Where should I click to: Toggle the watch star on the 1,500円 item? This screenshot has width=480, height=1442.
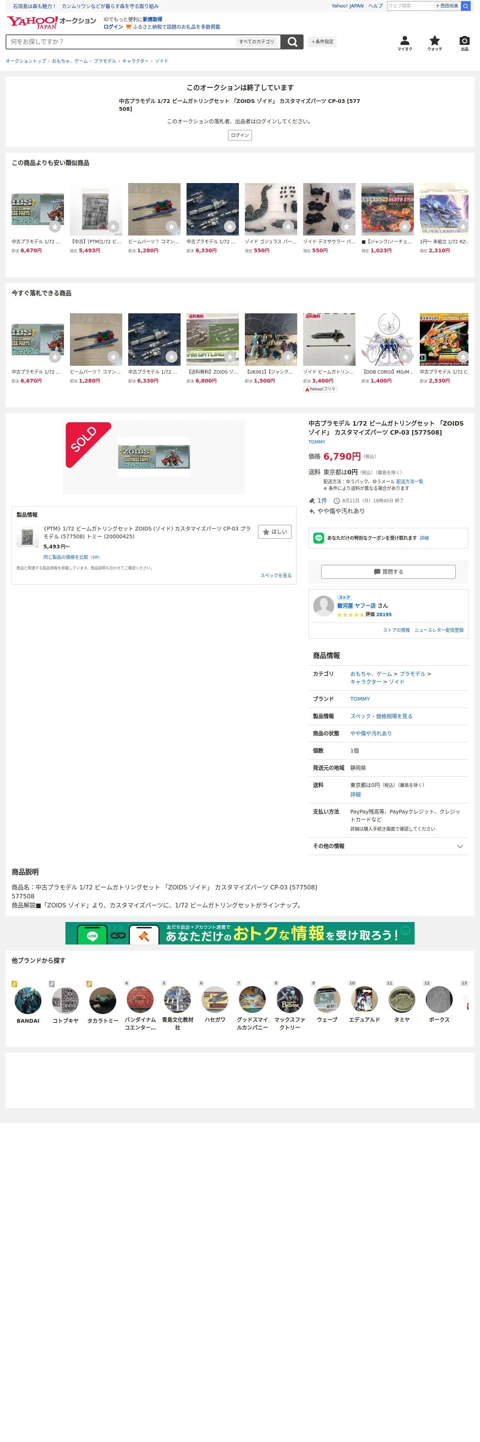pyautogui.click(x=288, y=357)
